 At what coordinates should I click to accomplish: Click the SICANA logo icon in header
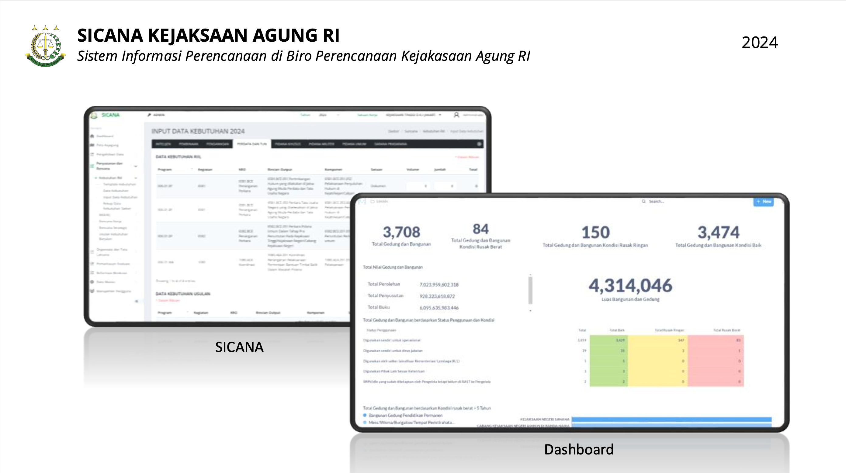coord(95,115)
